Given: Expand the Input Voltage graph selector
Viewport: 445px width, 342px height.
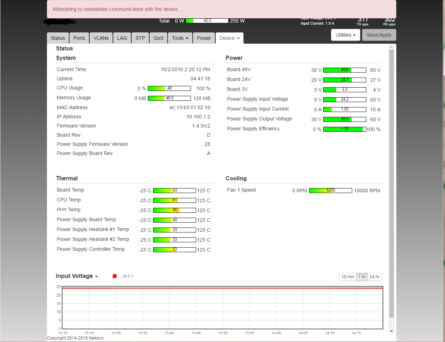Looking at the screenshot, I should pyautogui.click(x=77, y=276).
